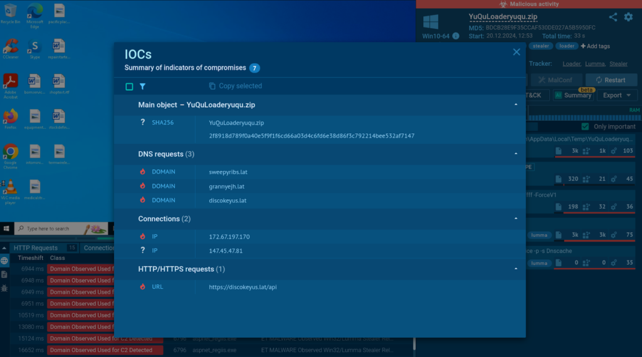
Task: Uncheck the Only important checkbox
Action: pos(586,127)
